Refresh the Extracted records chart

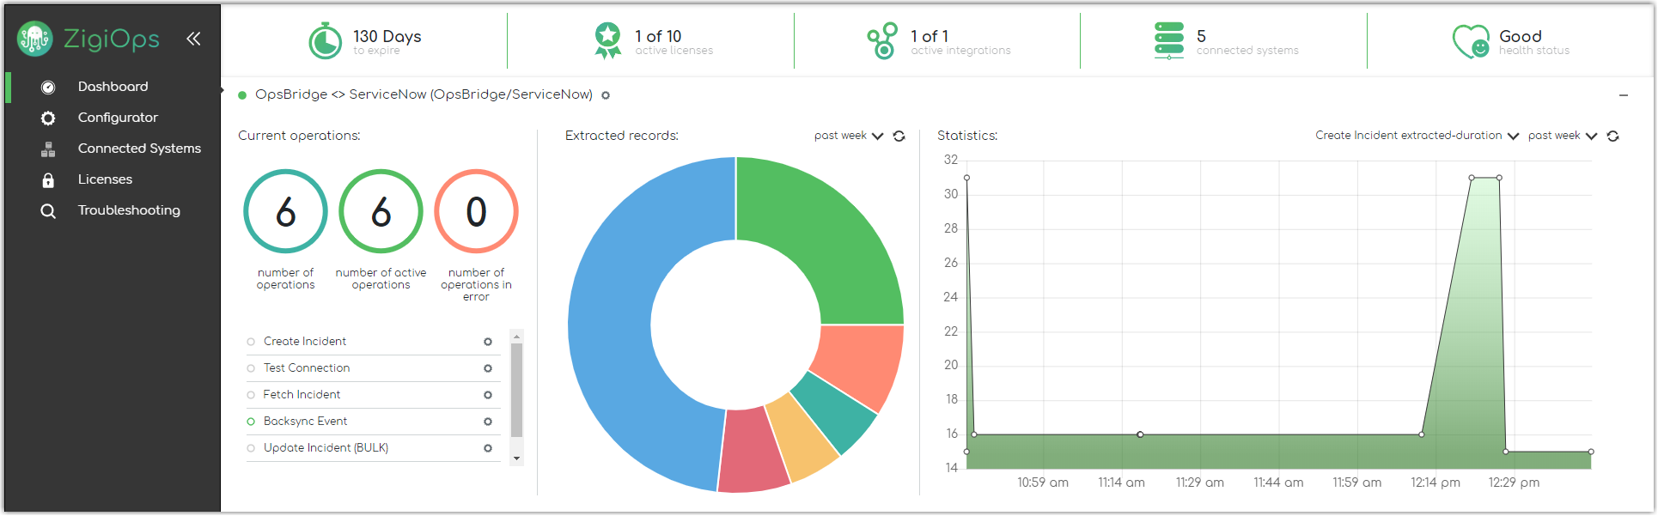tap(899, 137)
